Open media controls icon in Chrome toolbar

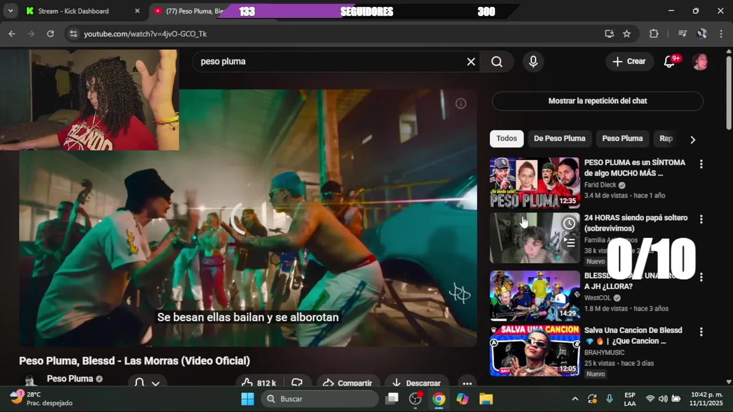pos(682,34)
